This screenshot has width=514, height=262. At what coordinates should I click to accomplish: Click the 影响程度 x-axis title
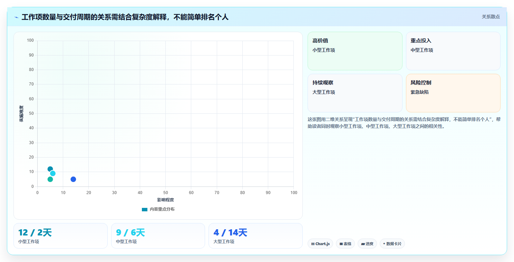pos(165,200)
